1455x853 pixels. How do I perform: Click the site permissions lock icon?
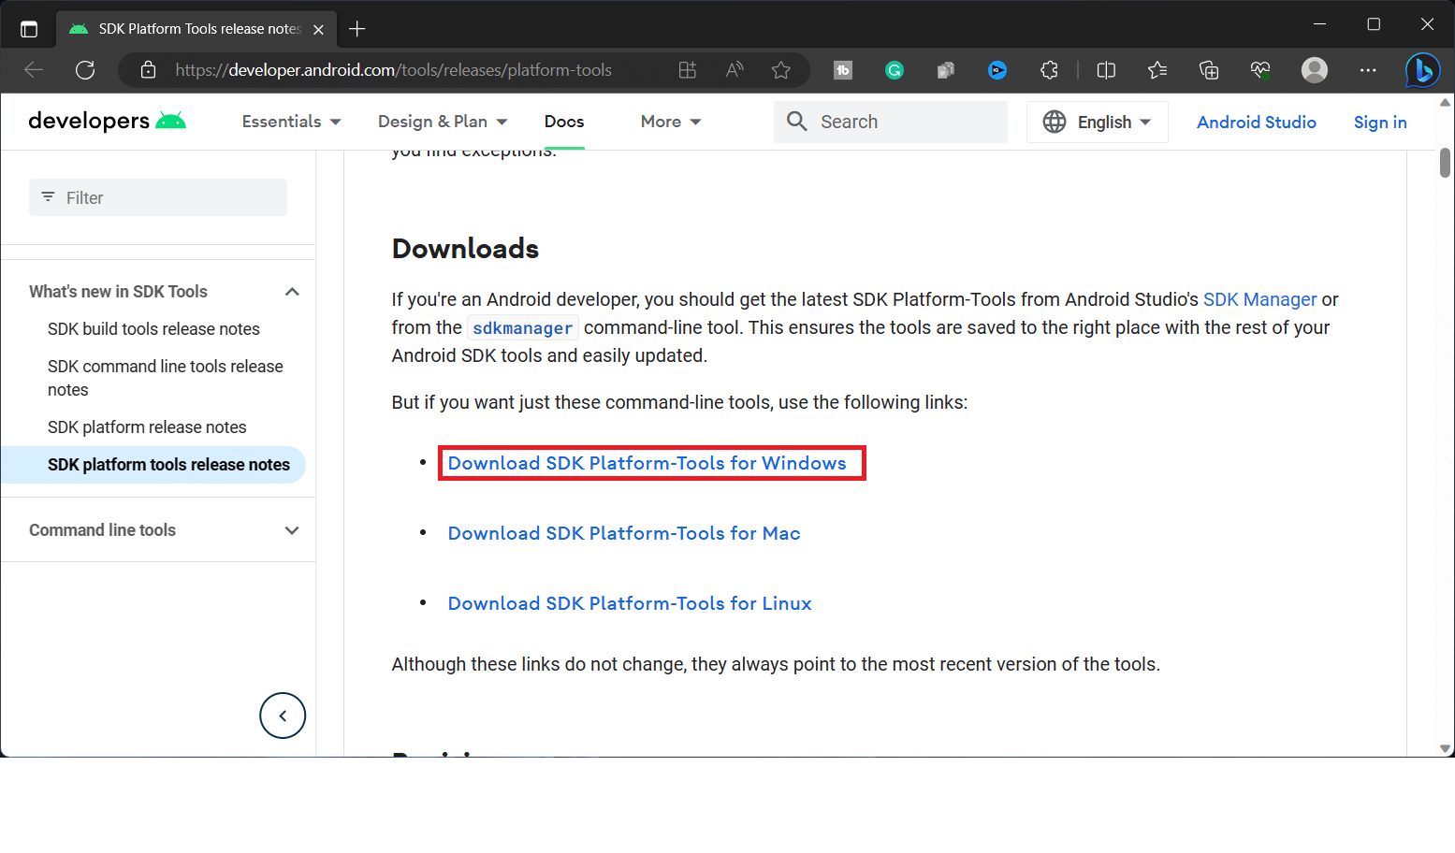(148, 70)
